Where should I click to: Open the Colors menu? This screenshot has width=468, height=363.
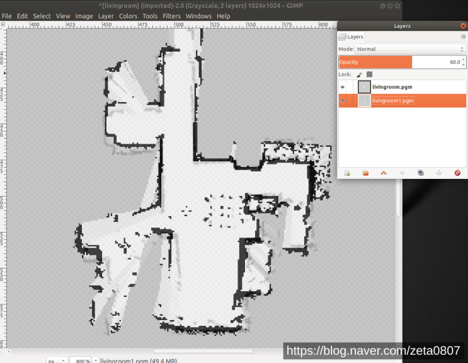(128, 16)
